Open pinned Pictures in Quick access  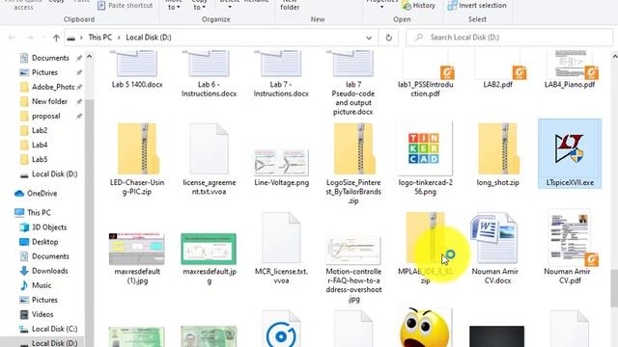click(44, 72)
